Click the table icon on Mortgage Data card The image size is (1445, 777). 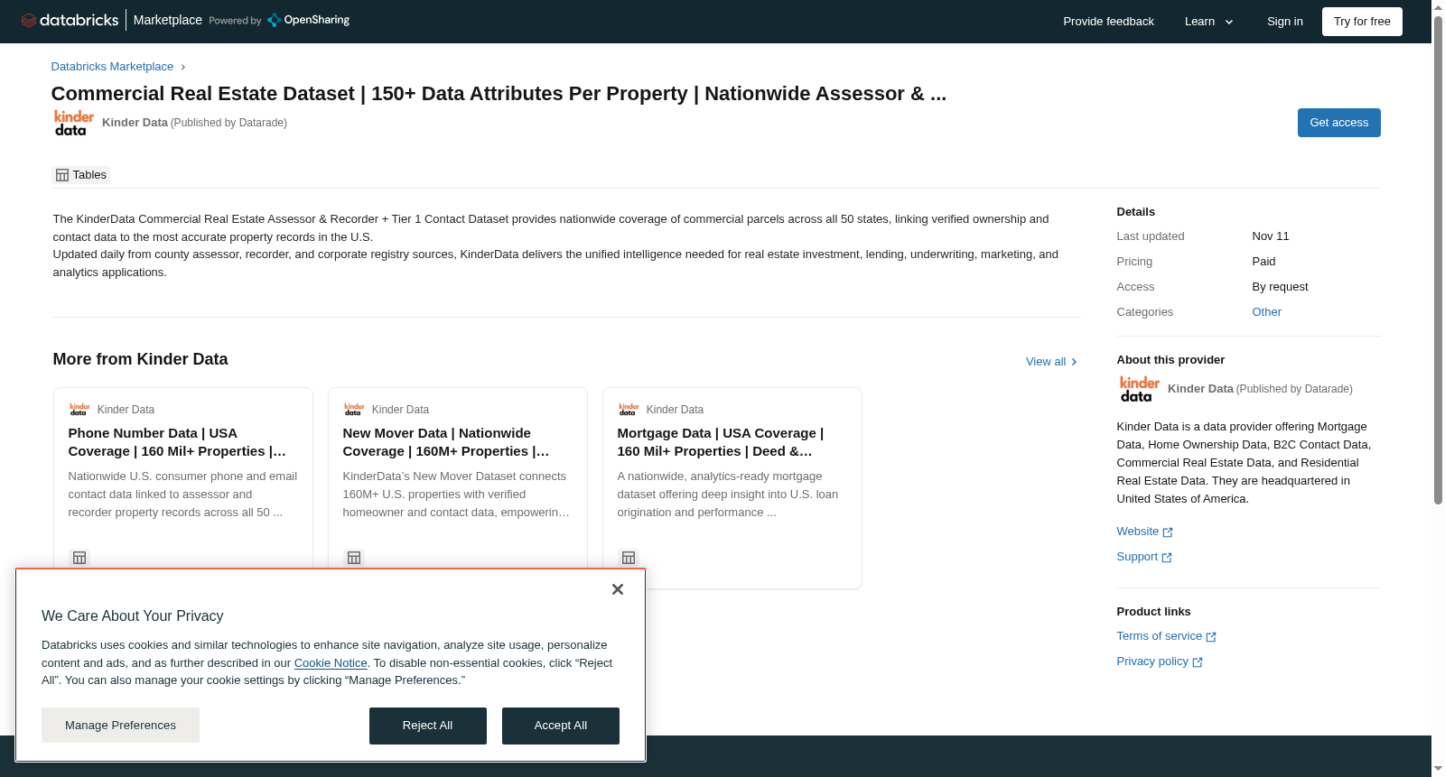pyautogui.click(x=629, y=558)
